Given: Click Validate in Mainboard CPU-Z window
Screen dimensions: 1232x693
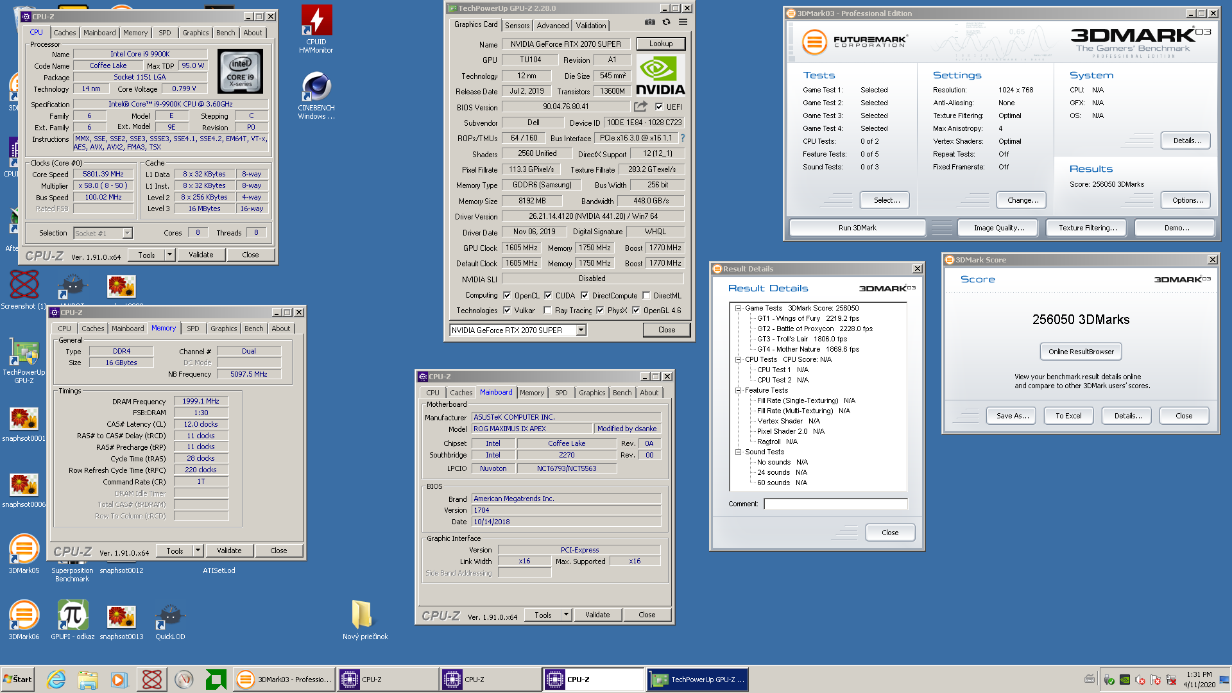Looking at the screenshot, I should (597, 615).
